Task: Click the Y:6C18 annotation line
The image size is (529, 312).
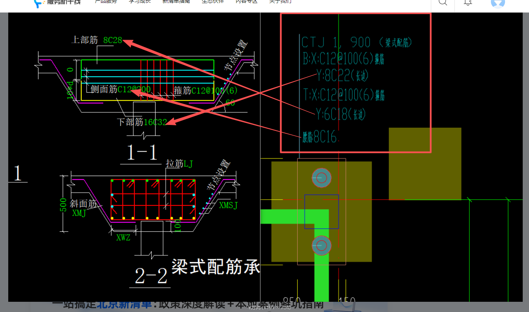Action: tap(341, 114)
